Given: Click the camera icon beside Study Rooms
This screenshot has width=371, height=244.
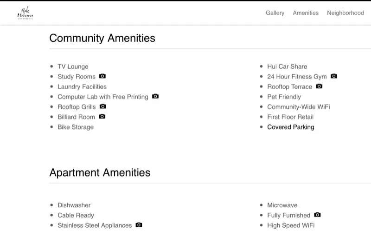Looking at the screenshot, I should 102,76.
